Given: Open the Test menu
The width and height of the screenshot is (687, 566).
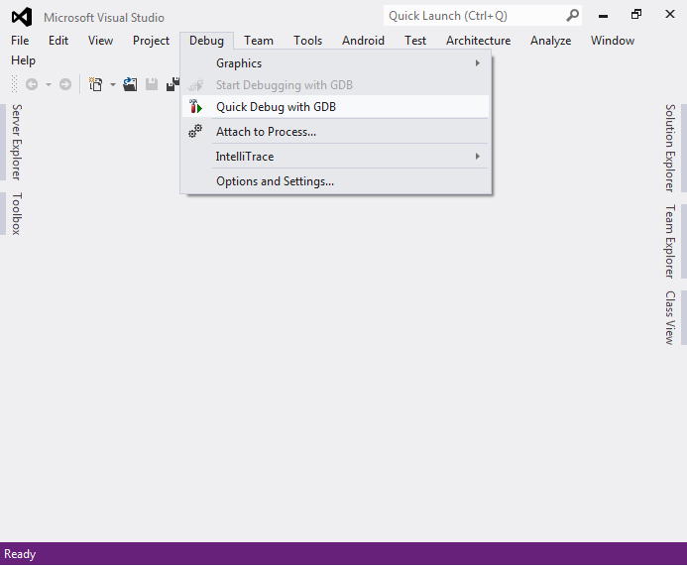Looking at the screenshot, I should tap(415, 41).
